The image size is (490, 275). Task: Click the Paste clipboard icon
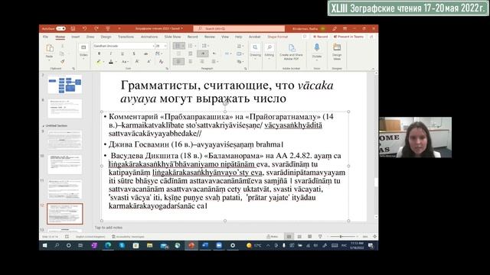click(49, 48)
